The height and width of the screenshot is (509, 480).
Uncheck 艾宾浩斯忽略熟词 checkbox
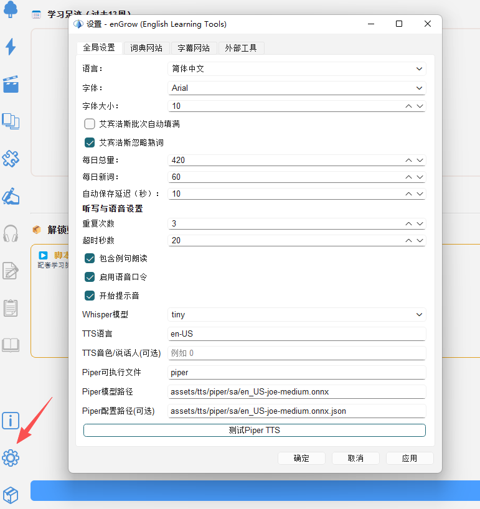[90, 142]
